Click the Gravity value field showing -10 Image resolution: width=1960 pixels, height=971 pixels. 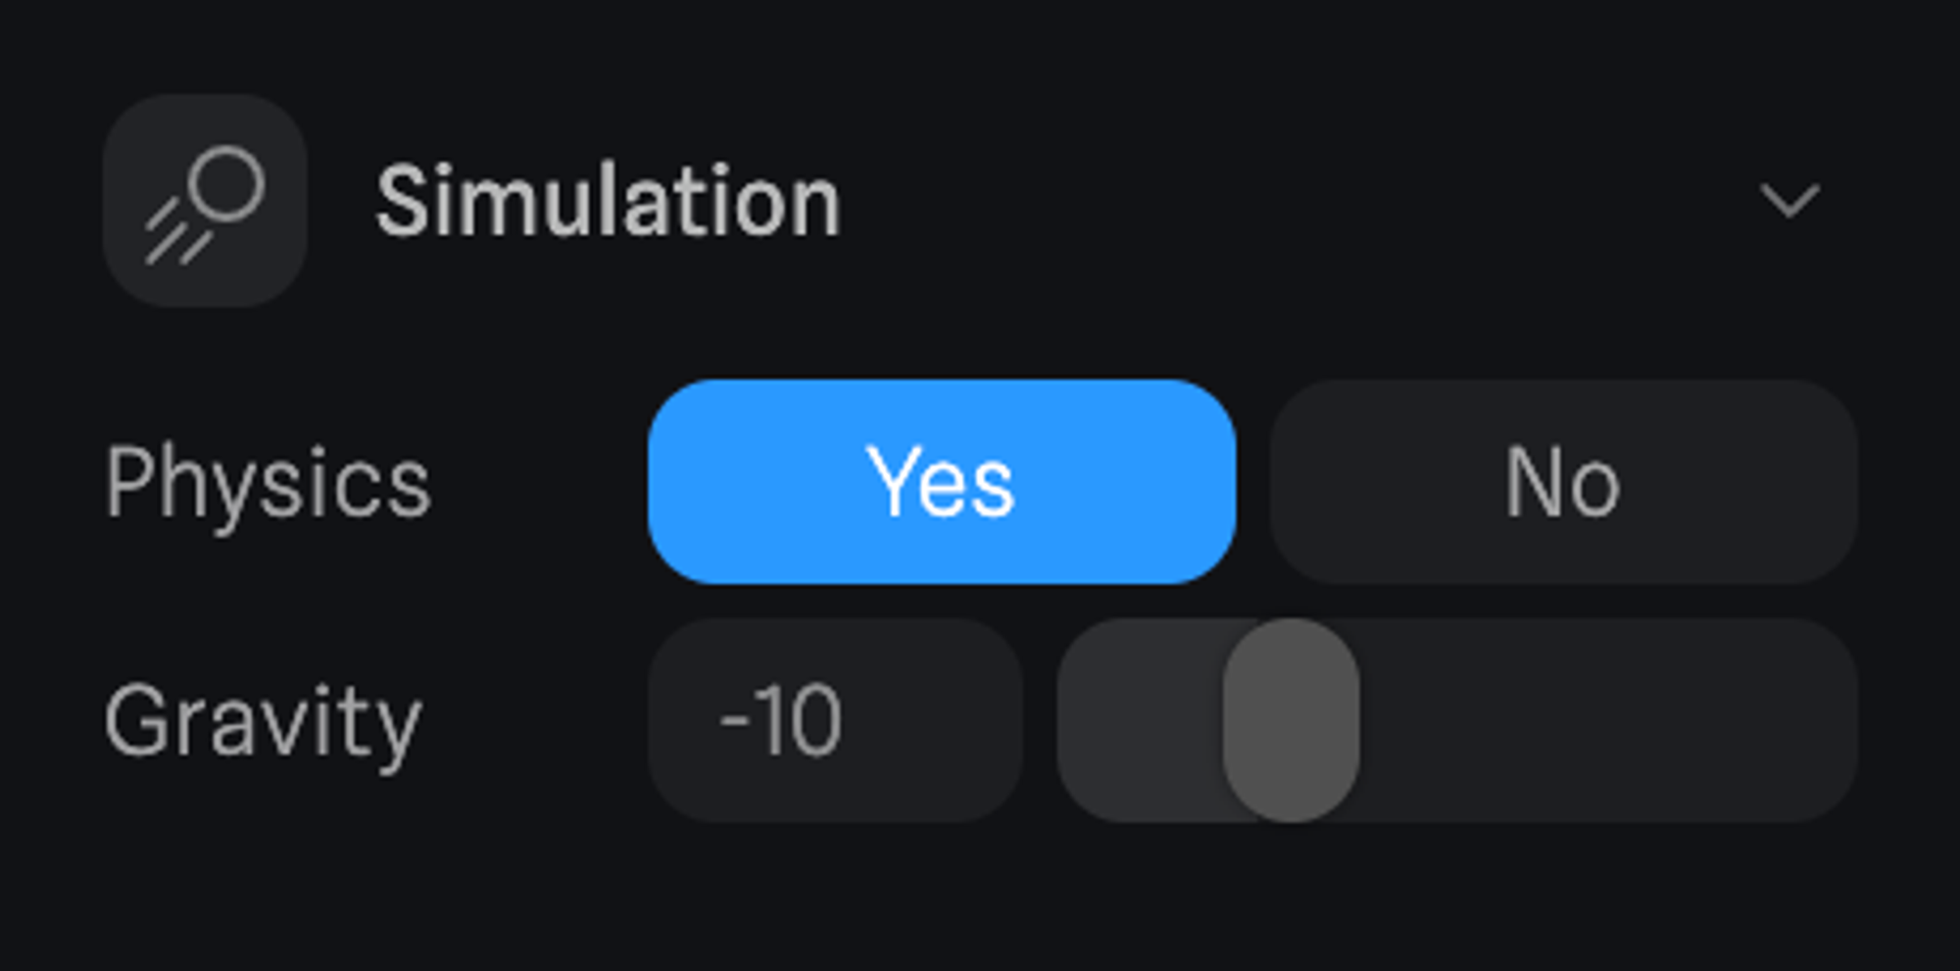835,720
